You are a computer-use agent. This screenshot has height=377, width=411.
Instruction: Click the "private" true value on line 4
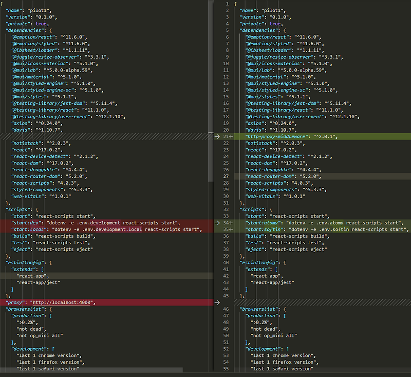point(275,24)
